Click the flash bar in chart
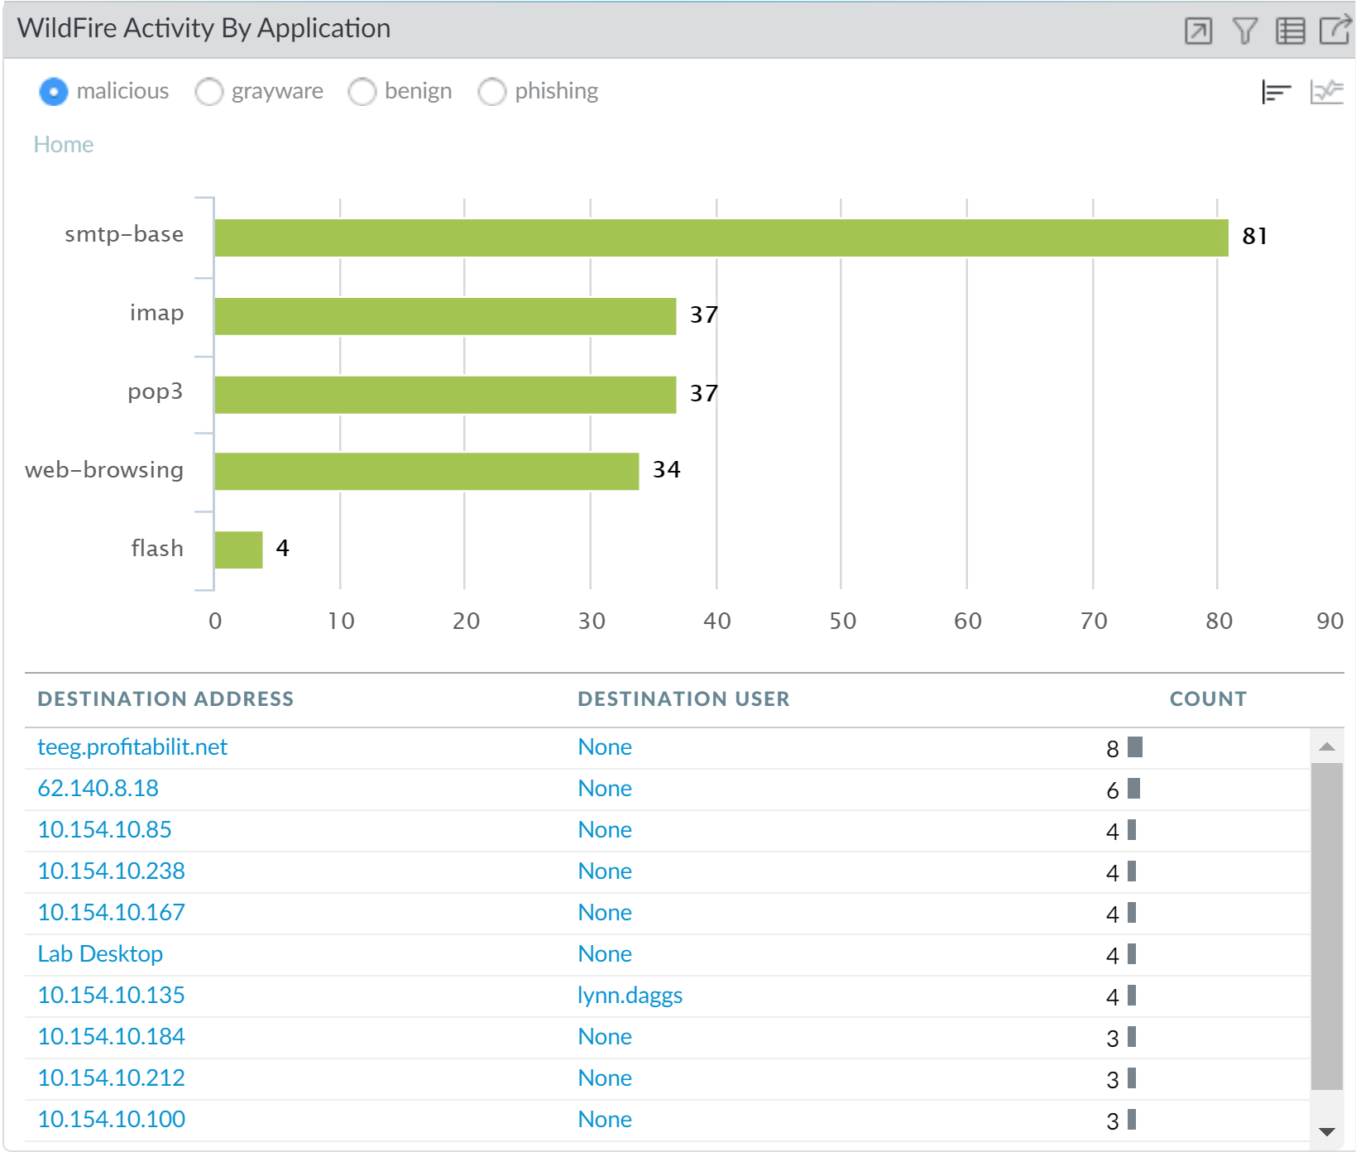The height and width of the screenshot is (1152, 1356). tap(238, 550)
